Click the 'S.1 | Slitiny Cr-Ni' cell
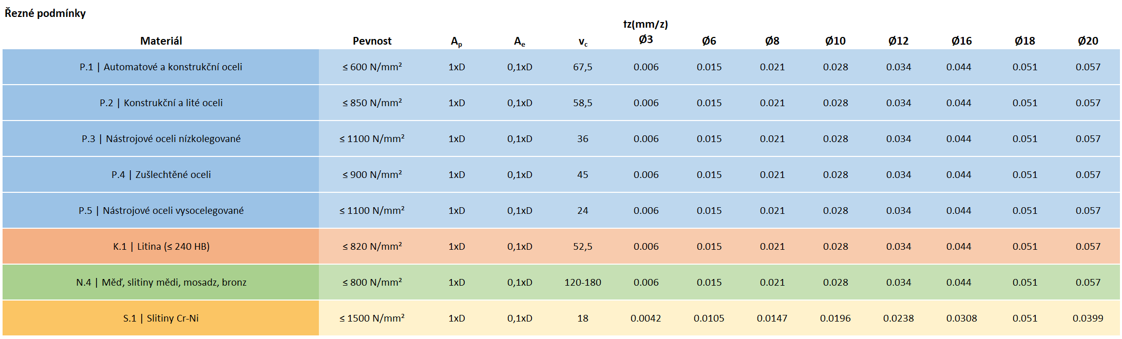 (161, 318)
